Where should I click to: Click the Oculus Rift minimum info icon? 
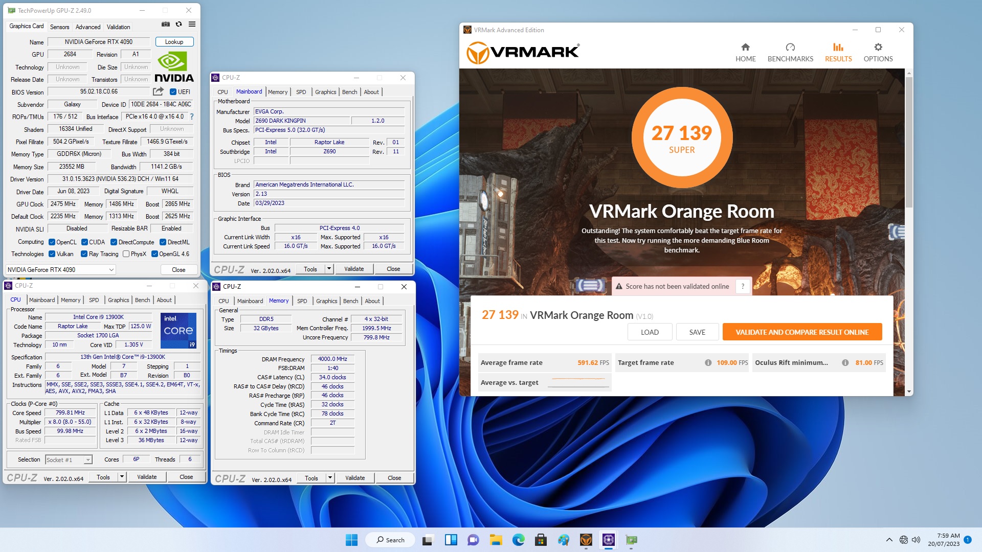(x=845, y=362)
